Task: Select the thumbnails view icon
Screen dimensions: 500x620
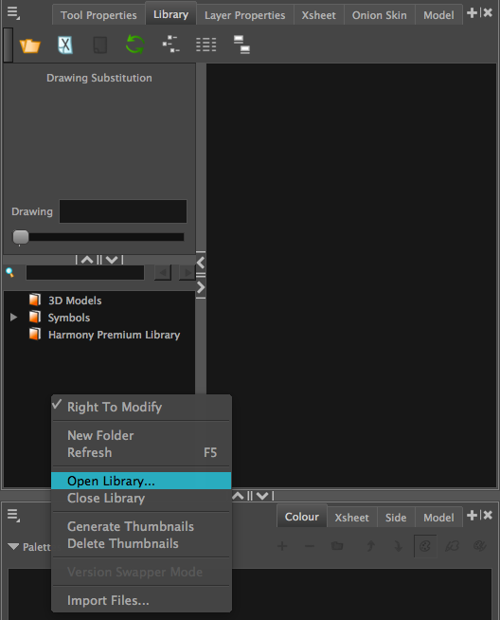Action: (x=241, y=45)
